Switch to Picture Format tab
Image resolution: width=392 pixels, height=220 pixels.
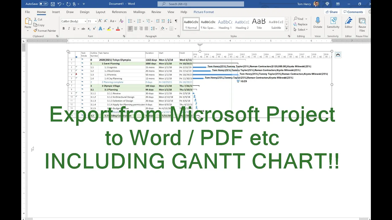tap(204, 12)
